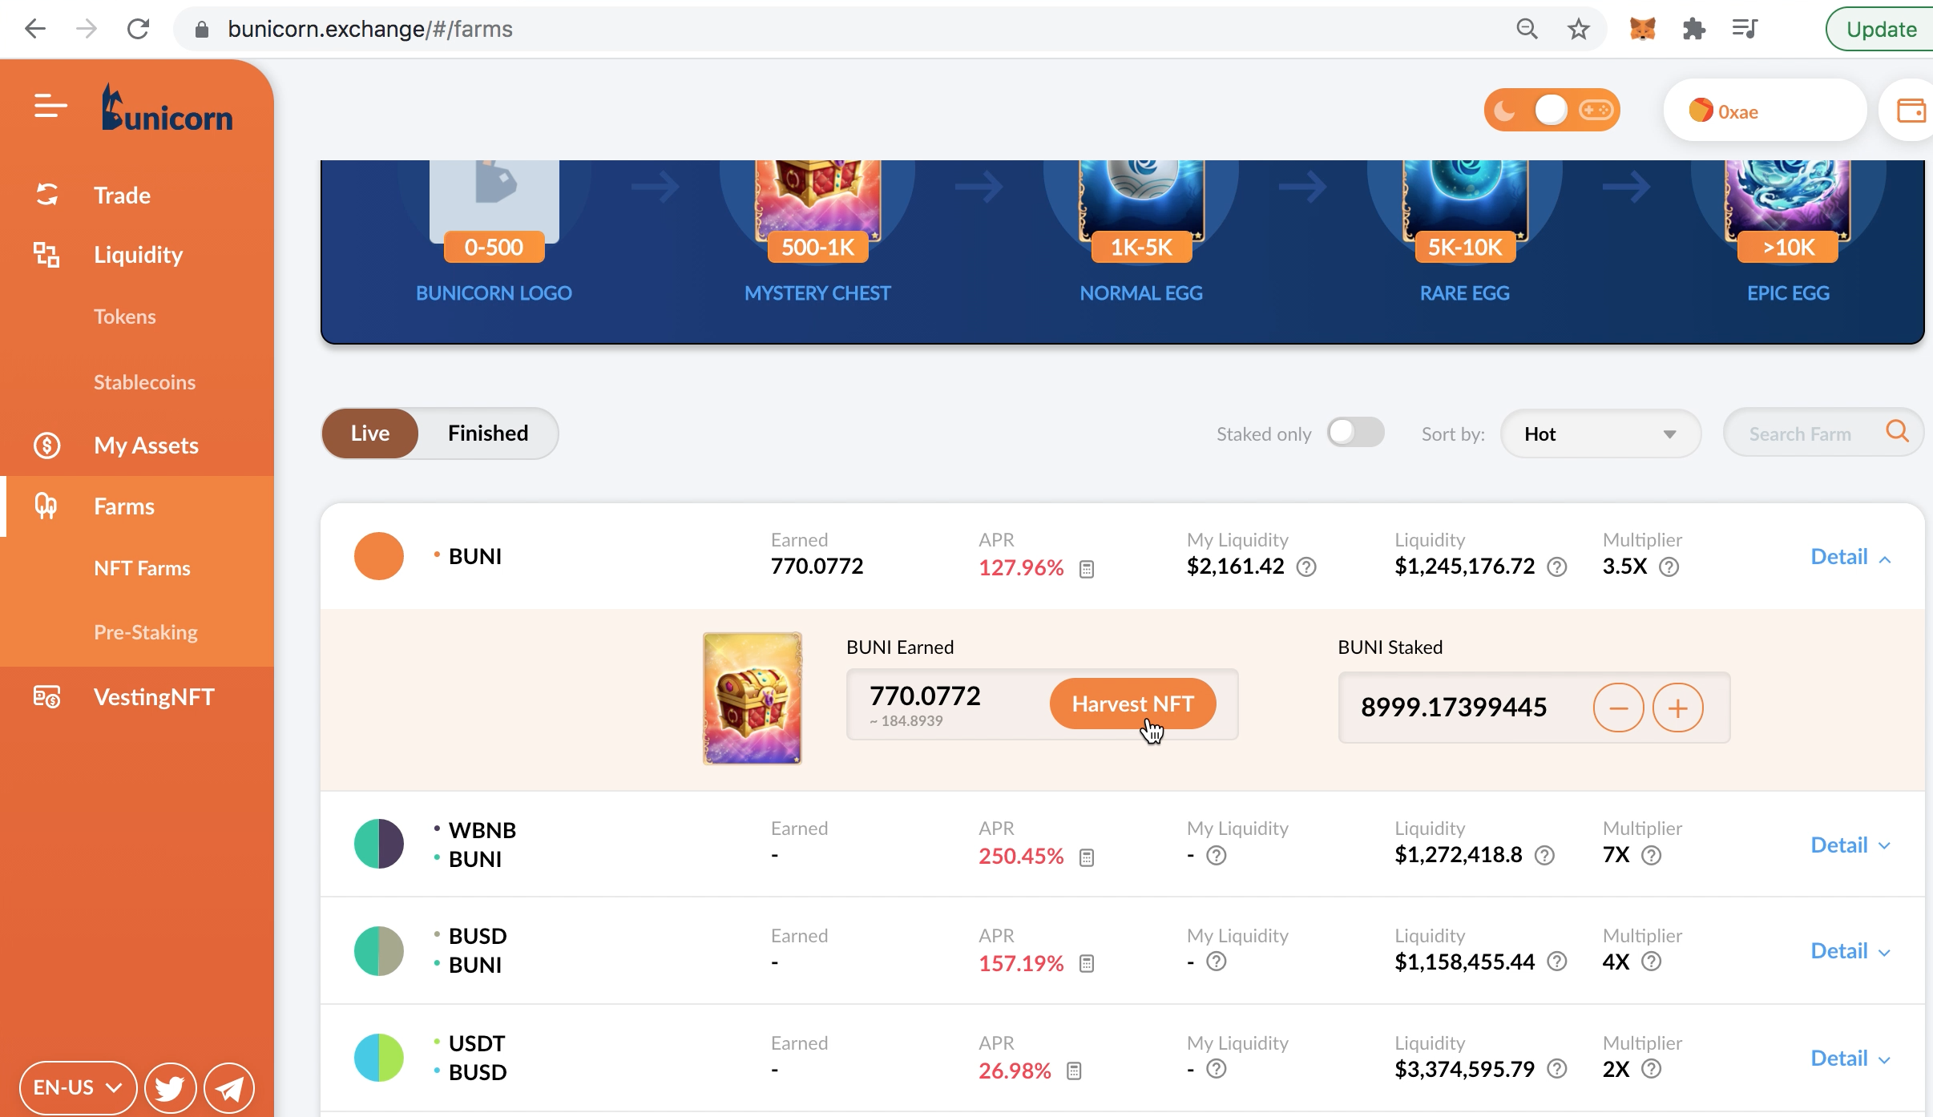The image size is (1933, 1117).
Task: Open the Telegram link icon
Action: [x=229, y=1088]
